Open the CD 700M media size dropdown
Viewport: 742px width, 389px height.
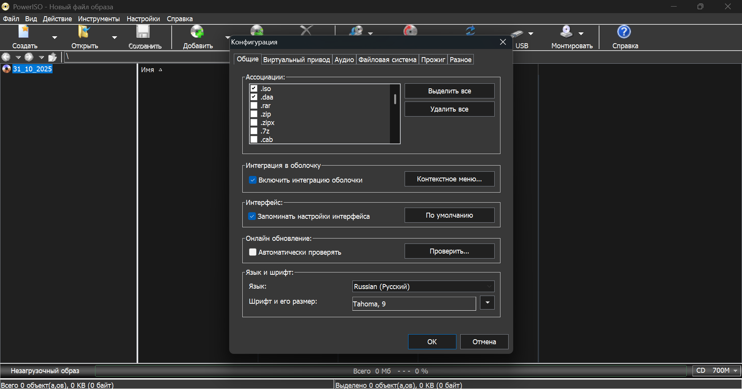pyautogui.click(x=716, y=370)
